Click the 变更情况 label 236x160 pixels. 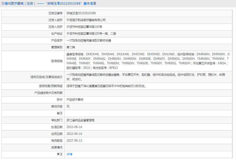pyautogui.click(x=57, y=148)
